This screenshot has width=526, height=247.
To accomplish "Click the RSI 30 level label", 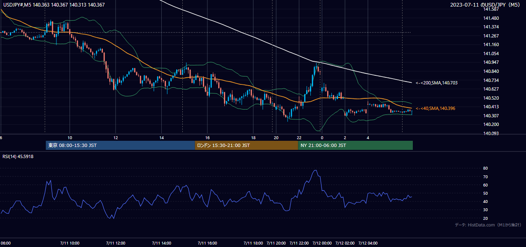I will 485,210.
